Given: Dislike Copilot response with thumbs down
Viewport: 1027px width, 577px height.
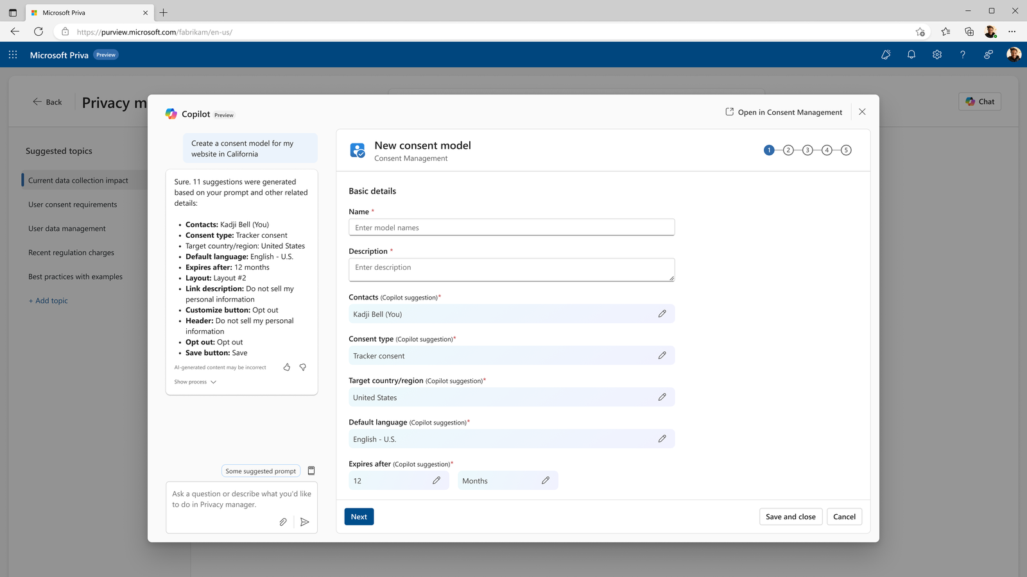Looking at the screenshot, I should (x=303, y=367).
